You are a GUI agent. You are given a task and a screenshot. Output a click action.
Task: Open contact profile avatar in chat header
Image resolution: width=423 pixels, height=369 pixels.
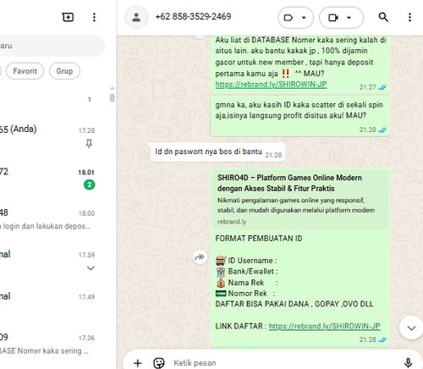click(x=136, y=18)
